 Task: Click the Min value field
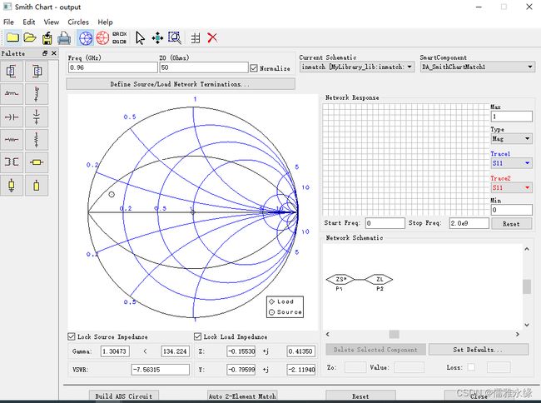click(511, 210)
